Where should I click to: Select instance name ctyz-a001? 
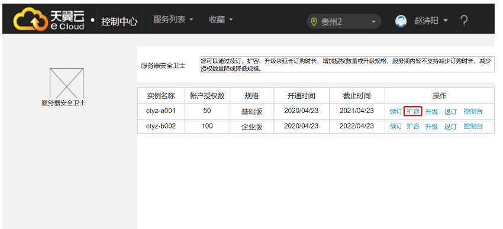[161, 111]
